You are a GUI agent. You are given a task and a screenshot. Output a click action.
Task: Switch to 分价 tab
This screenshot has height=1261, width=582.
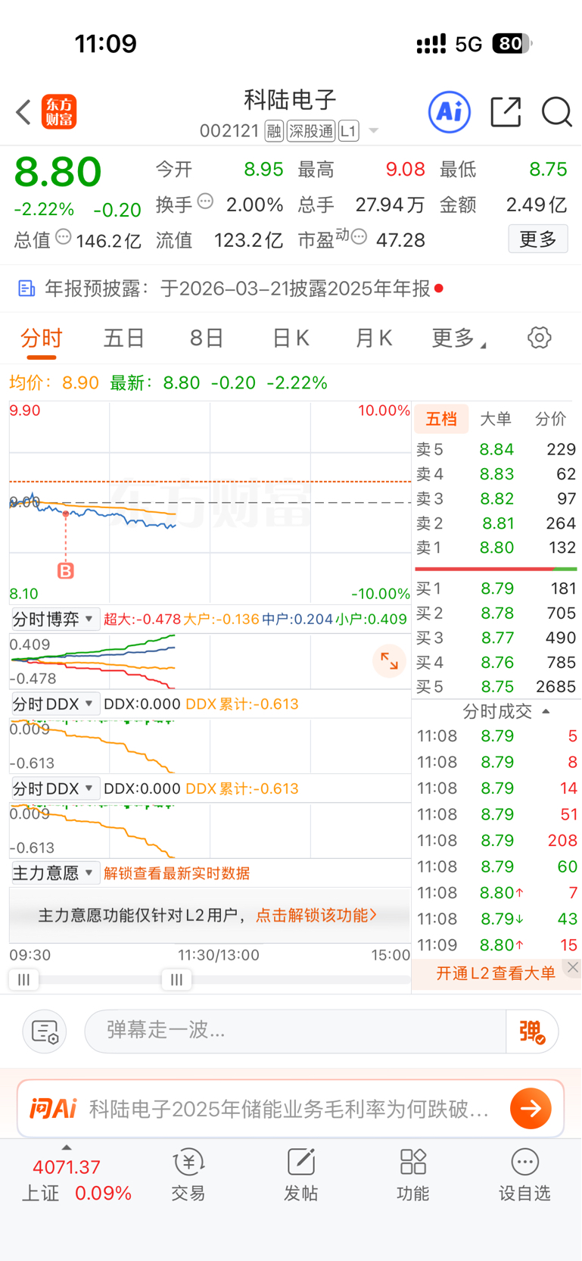point(550,419)
